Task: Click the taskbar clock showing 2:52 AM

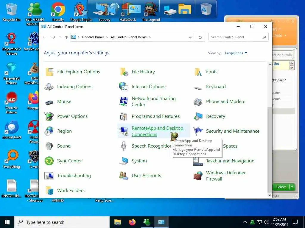Action: 279,222
